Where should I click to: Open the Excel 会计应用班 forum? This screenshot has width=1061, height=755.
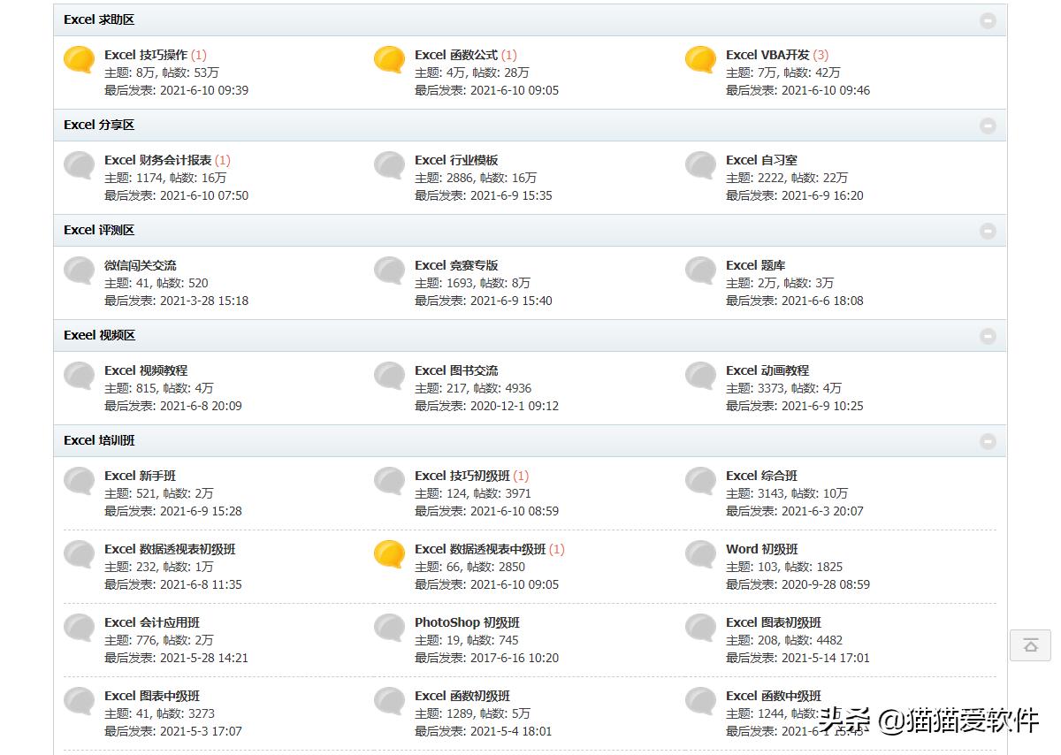pos(152,622)
